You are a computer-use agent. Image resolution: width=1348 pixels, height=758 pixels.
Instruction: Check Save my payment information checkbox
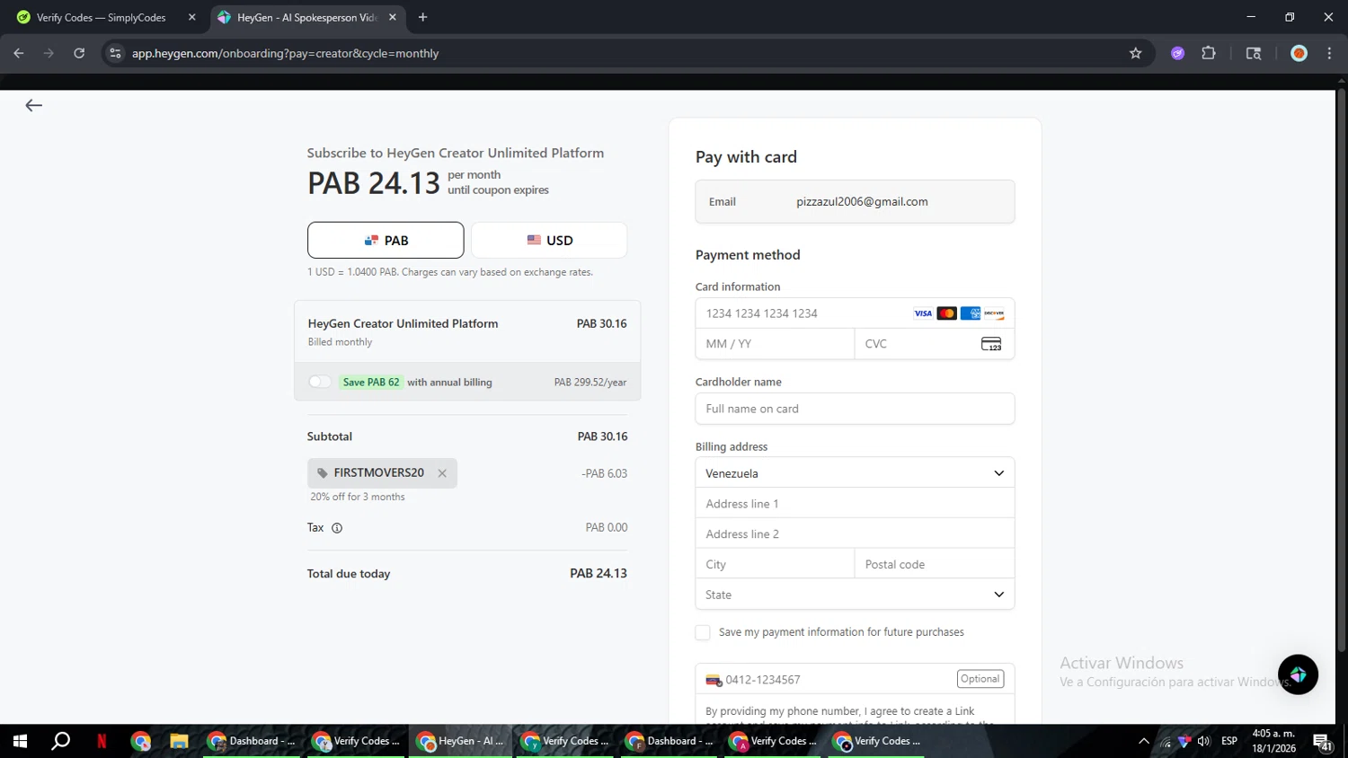[x=703, y=633]
